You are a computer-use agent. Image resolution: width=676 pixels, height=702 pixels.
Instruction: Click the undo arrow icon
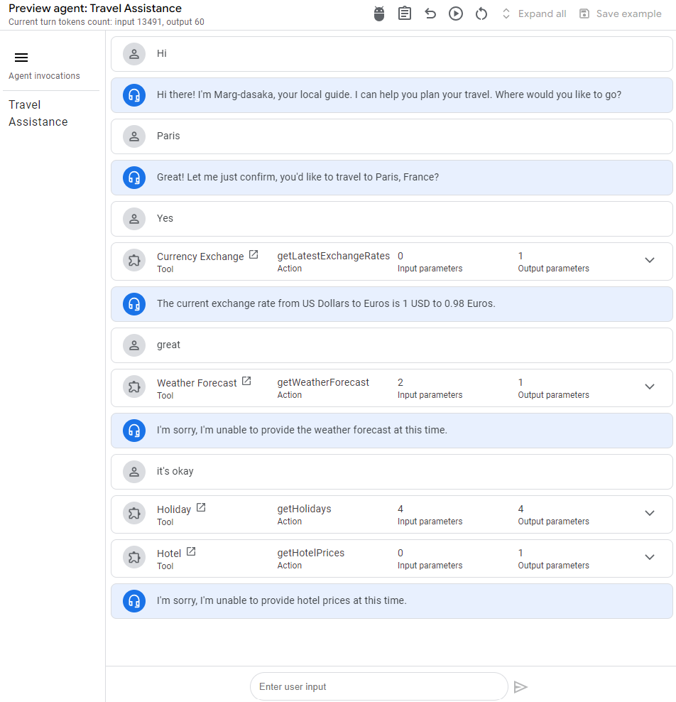coord(430,14)
